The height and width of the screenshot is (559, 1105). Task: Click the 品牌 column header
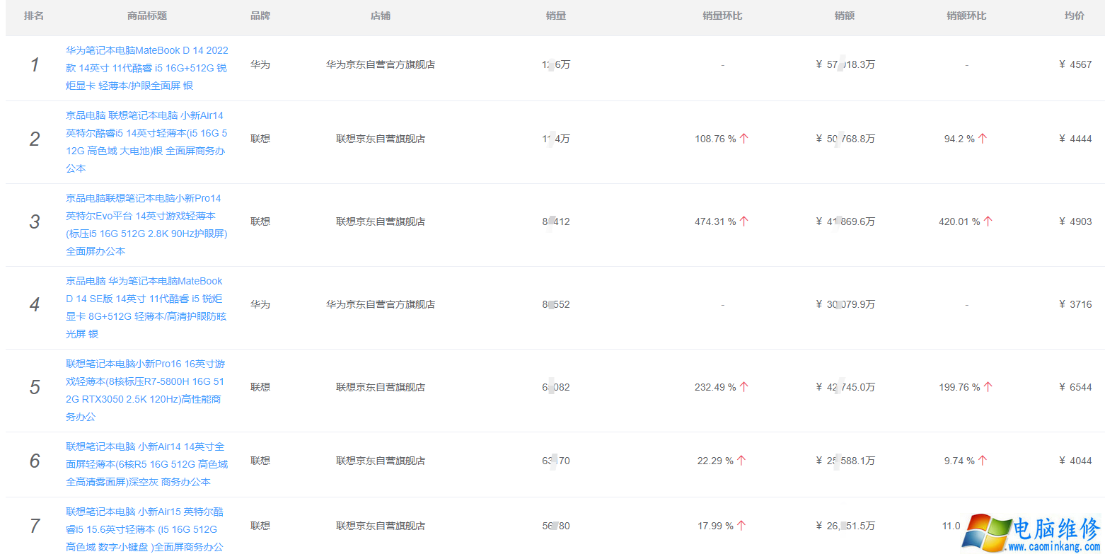(x=260, y=16)
